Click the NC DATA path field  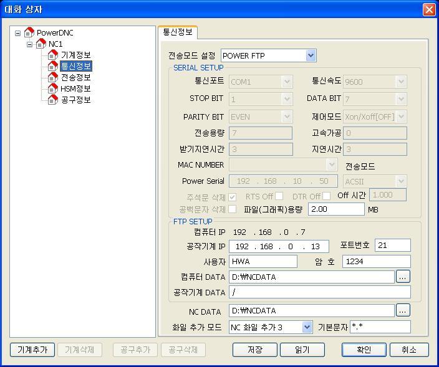312,310
